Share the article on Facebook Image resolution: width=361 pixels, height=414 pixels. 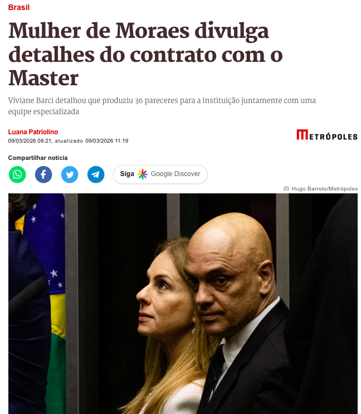(43, 174)
